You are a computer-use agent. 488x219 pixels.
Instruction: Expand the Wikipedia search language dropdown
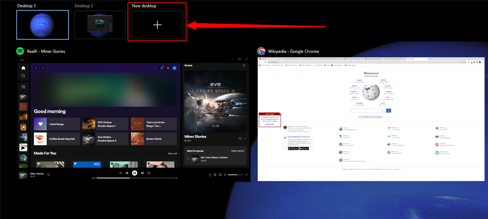(383, 110)
